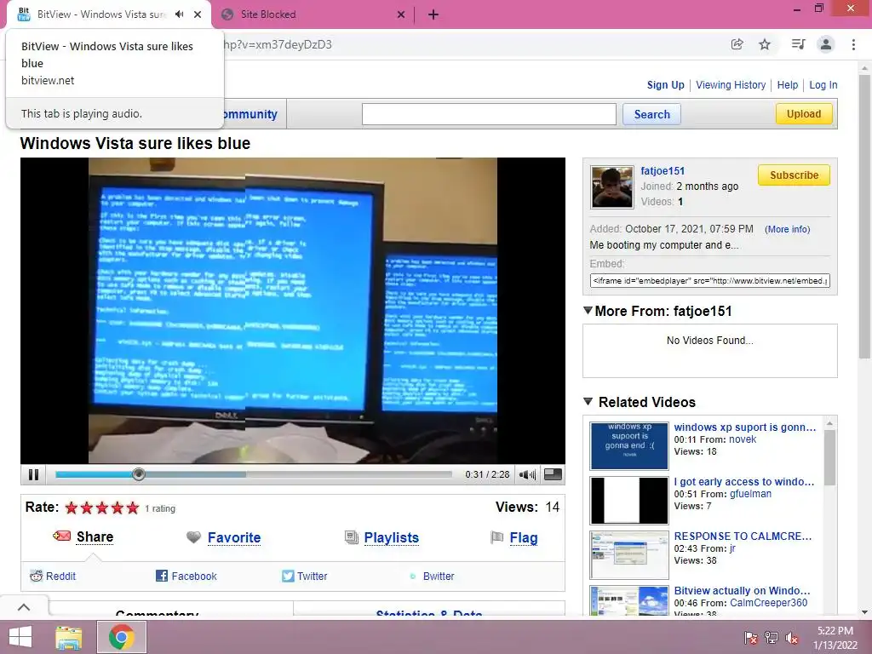872x654 pixels.
Task: Expand description with More info
Action: pyautogui.click(x=788, y=229)
